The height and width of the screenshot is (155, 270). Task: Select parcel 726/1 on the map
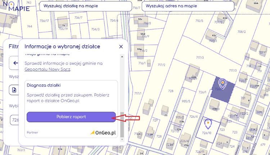[202, 92]
